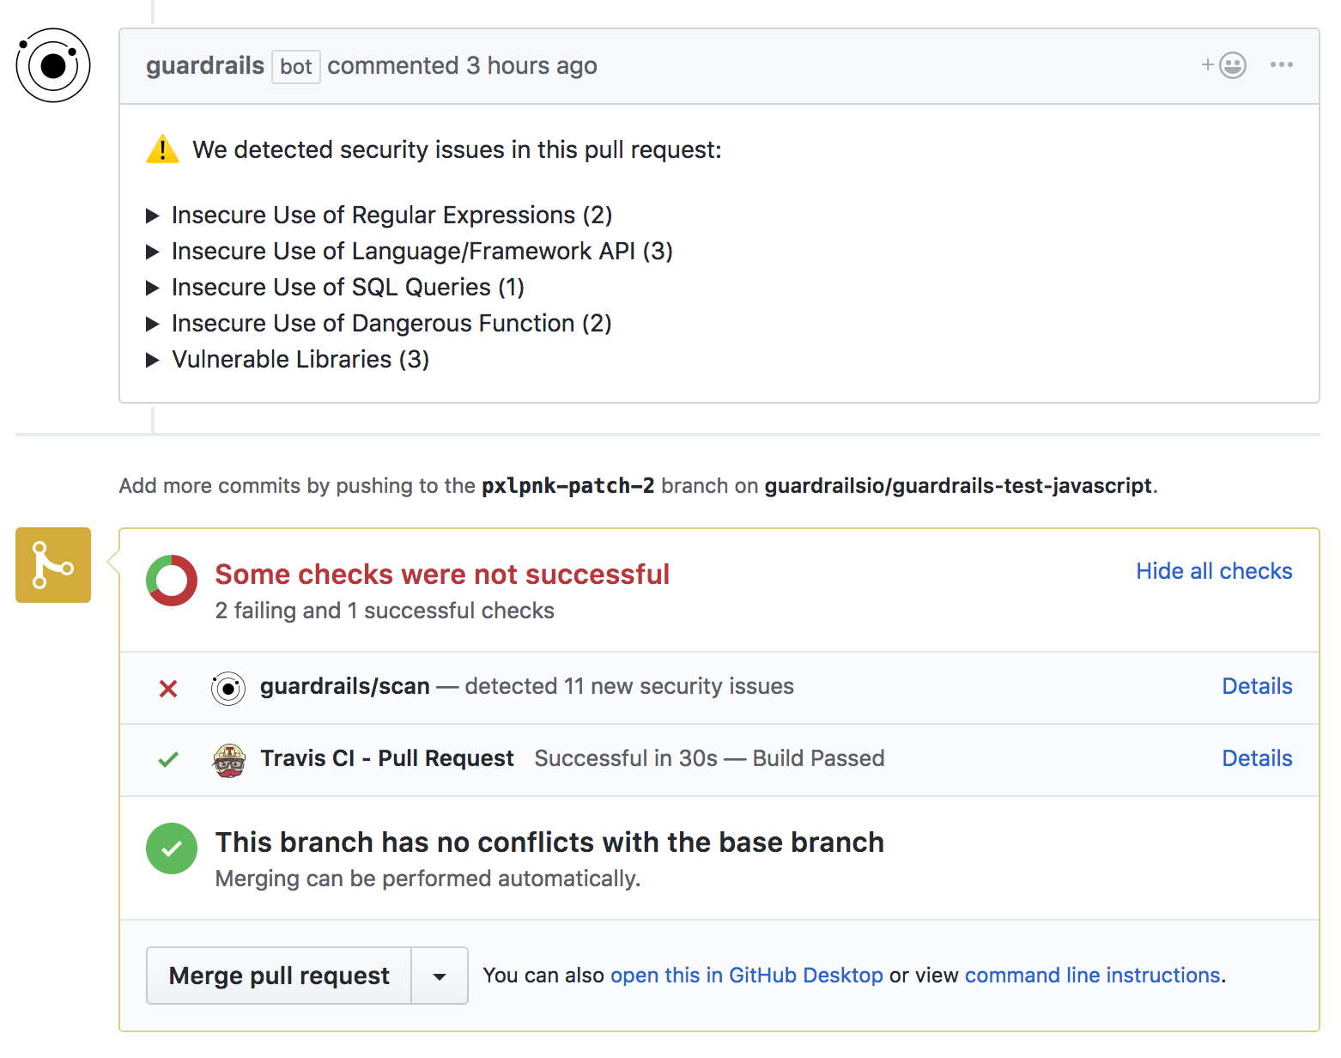Click the green no-conflicts checkmark circle
Viewport: 1341px width, 1058px height.
tap(172, 848)
